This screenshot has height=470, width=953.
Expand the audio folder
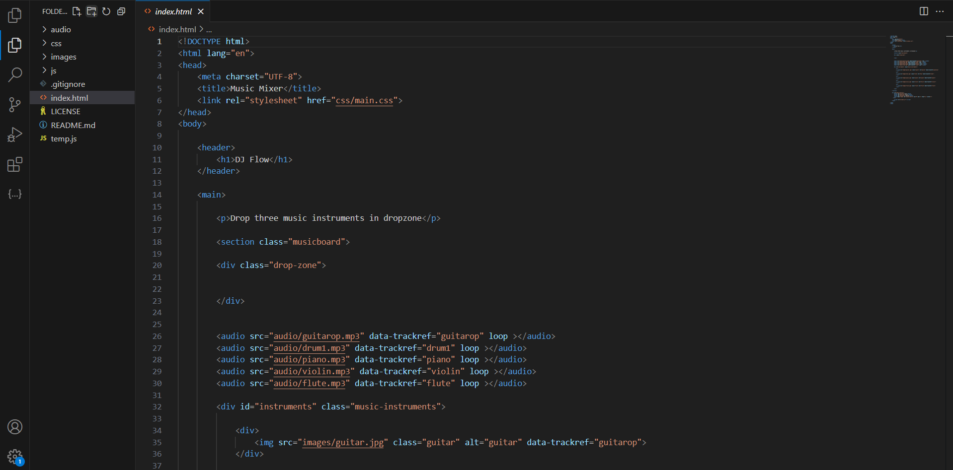pyautogui.click(x=82, y=30)
